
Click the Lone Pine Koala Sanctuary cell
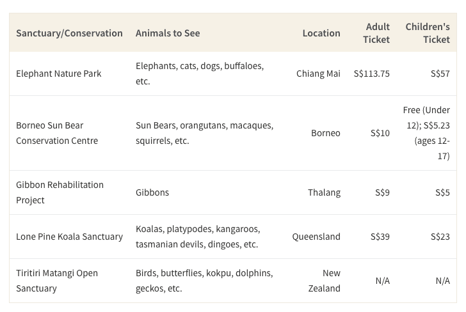tap(69, 237)
